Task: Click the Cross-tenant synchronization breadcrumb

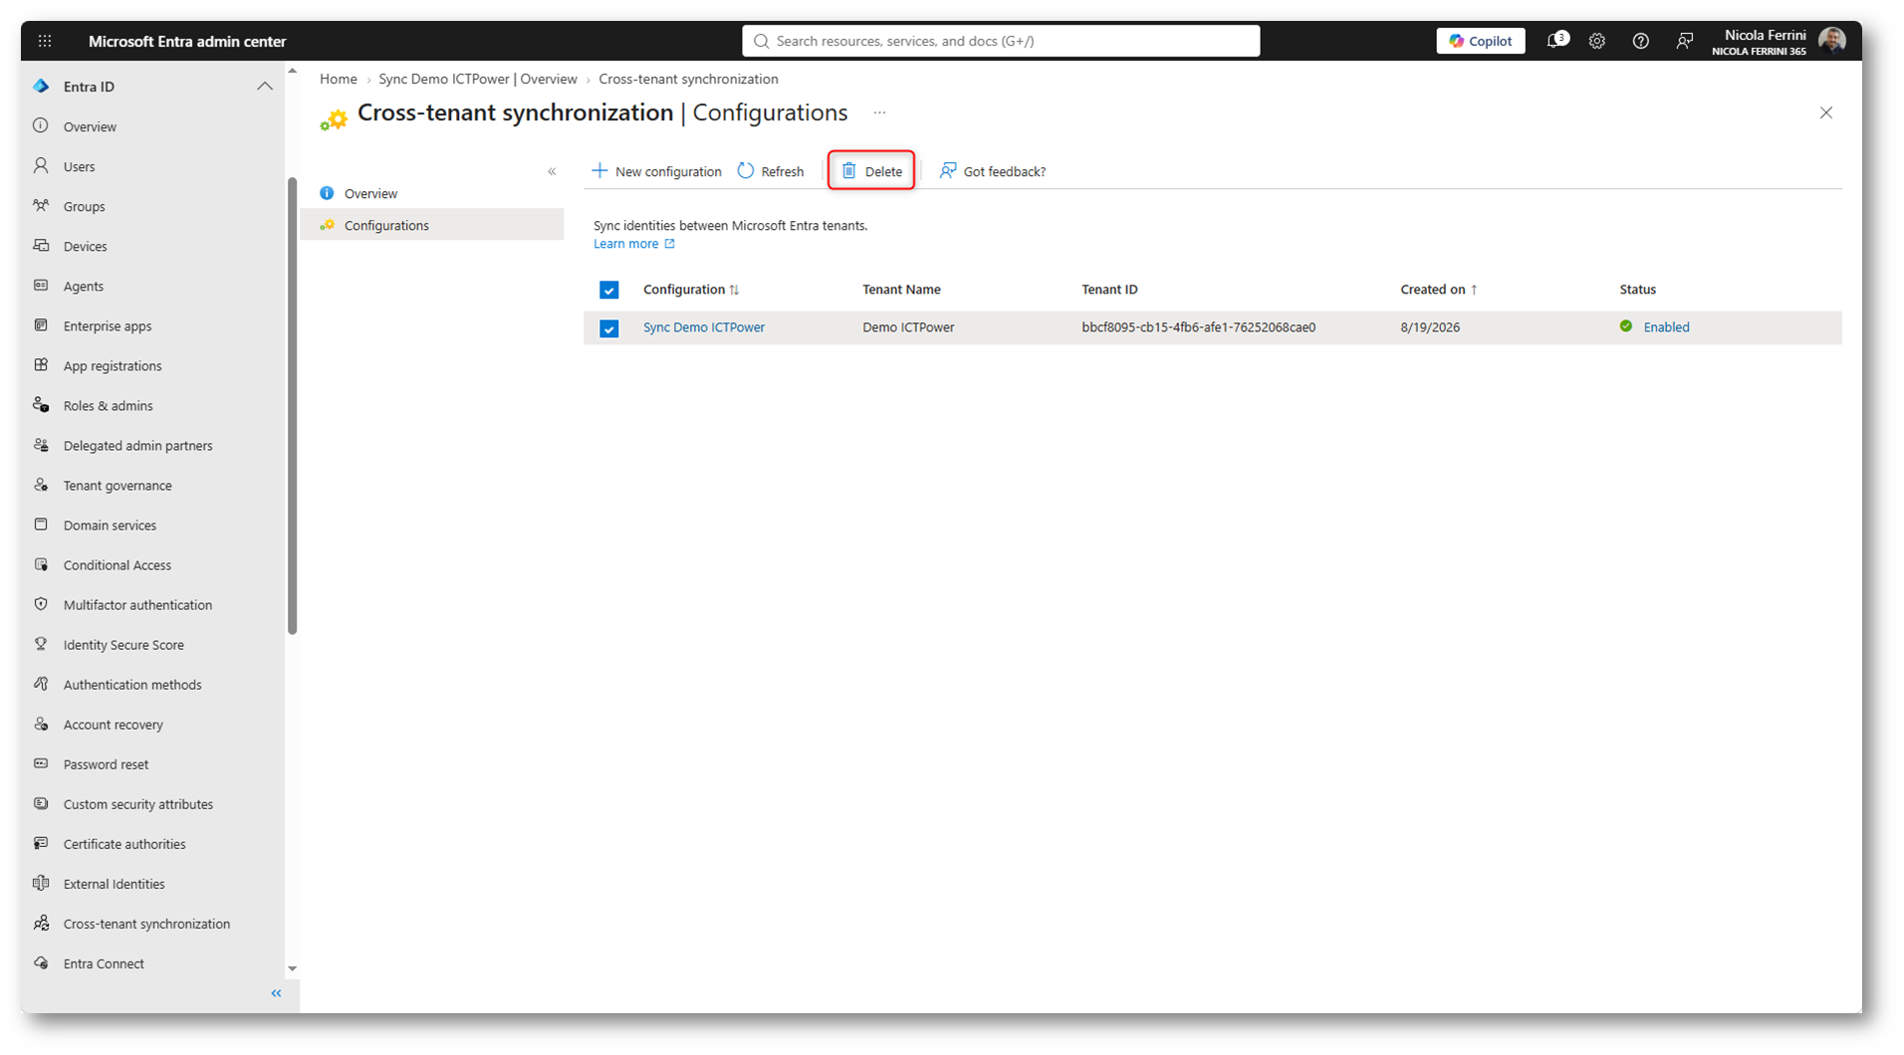Action: pos(688,79)
